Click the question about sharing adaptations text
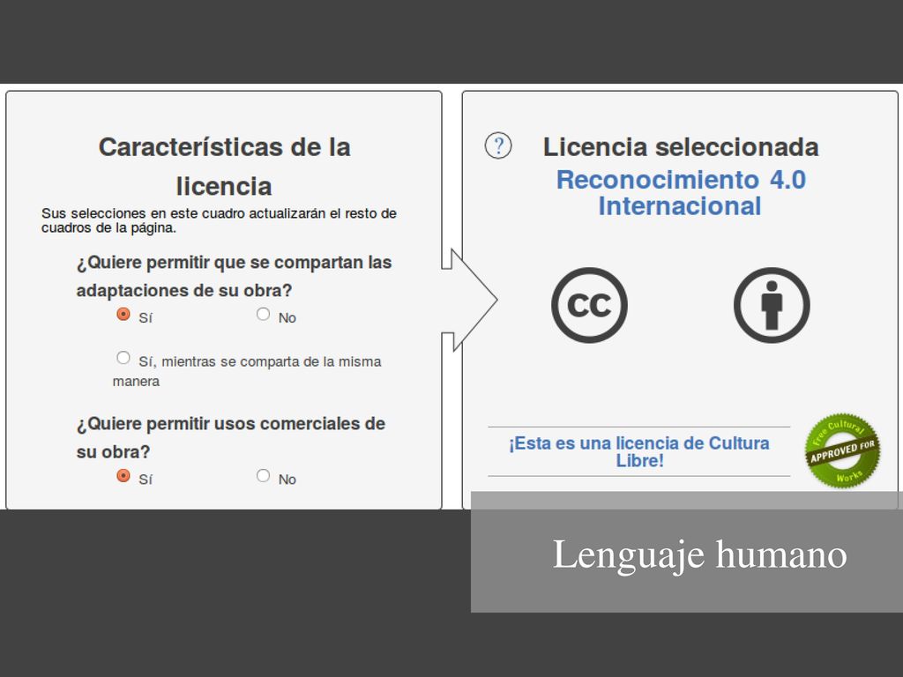The height and width of the screenshot is (677, 903). (x=234, y=276)
